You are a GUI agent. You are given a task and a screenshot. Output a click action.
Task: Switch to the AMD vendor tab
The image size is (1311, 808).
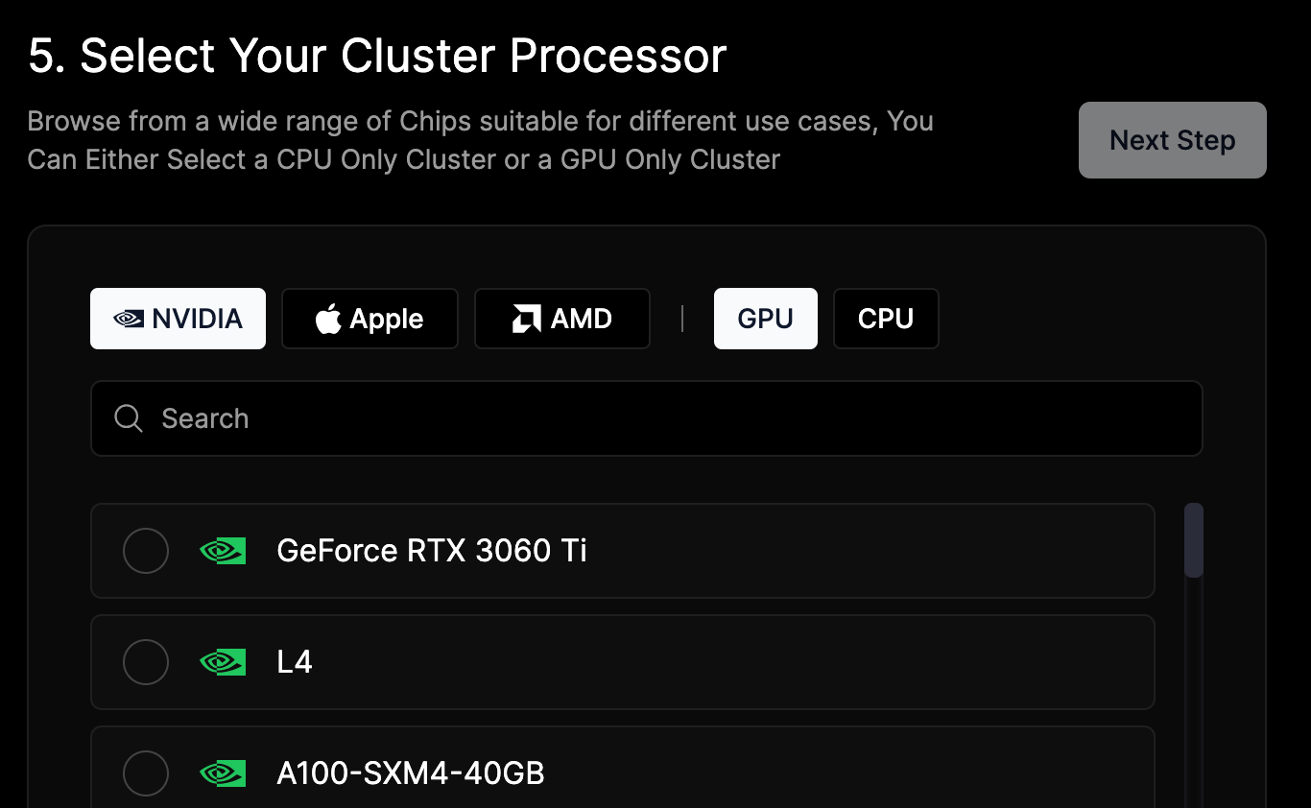click(562, 319)
